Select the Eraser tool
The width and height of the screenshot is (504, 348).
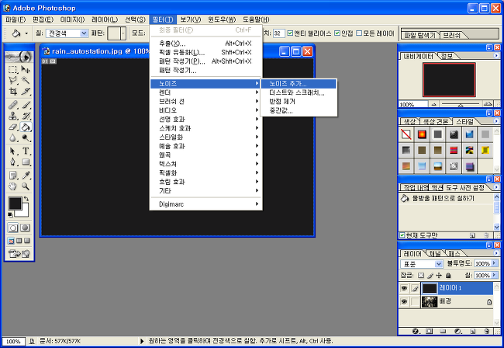[x=13, y=127]
